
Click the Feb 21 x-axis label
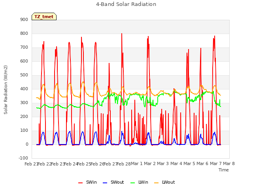31,164
